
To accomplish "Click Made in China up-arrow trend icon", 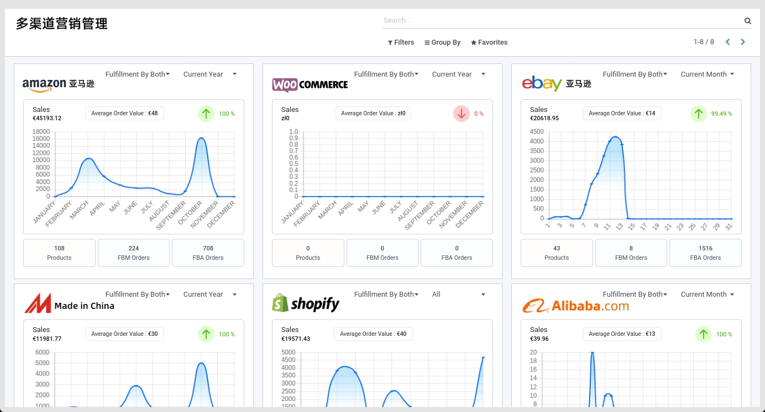I will tap(206, 334).
